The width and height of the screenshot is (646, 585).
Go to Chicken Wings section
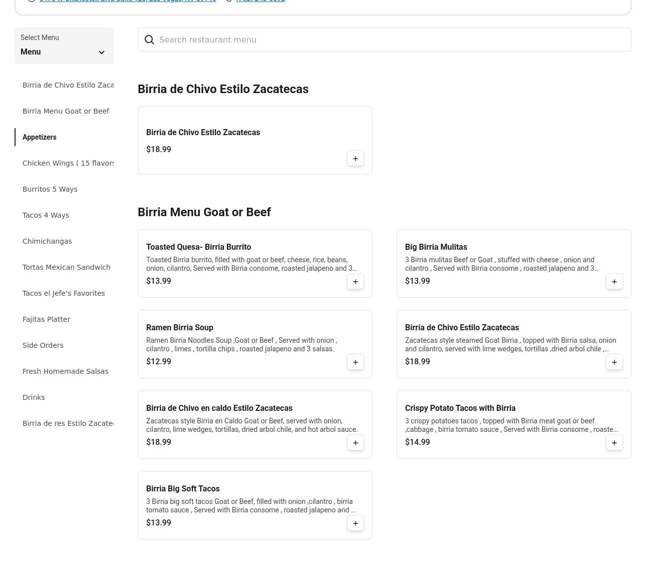68,163
